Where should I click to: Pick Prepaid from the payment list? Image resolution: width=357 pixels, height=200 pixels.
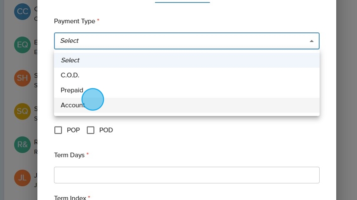[72, 90]
